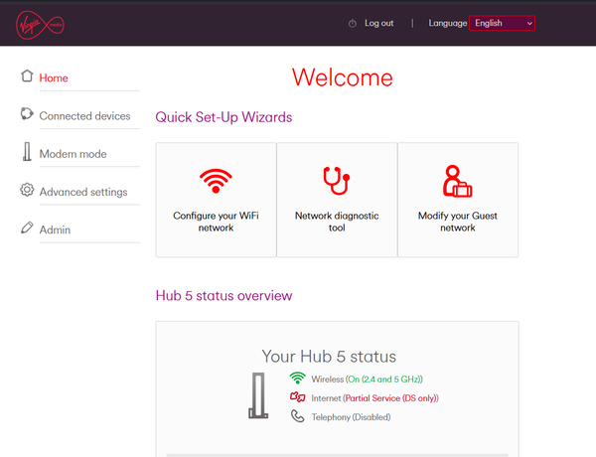Click the Log out link

click(378, 23)
